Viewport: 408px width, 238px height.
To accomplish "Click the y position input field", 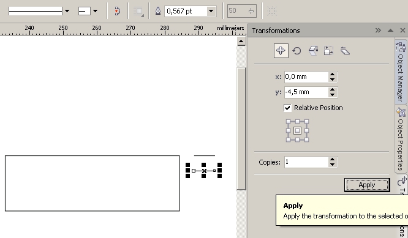I will coord(306,92).
